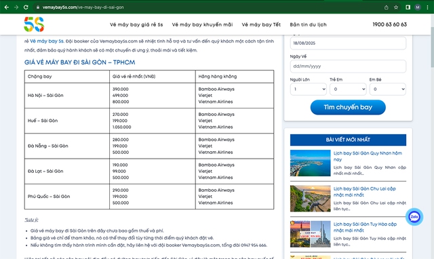This screenshot has height=259, width=434.
Task: Click the Tìm chuyến bay button
Action: [x=348, y=107]
